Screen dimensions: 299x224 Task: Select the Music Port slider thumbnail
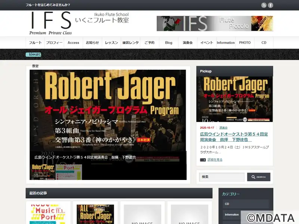pyautogui.click(x=69, y=172)
